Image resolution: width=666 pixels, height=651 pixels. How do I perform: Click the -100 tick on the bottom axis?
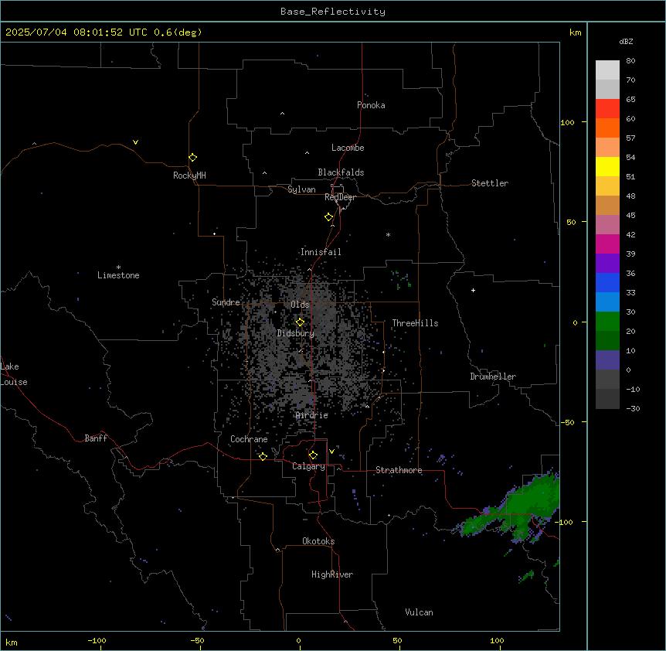click(97, 641)
